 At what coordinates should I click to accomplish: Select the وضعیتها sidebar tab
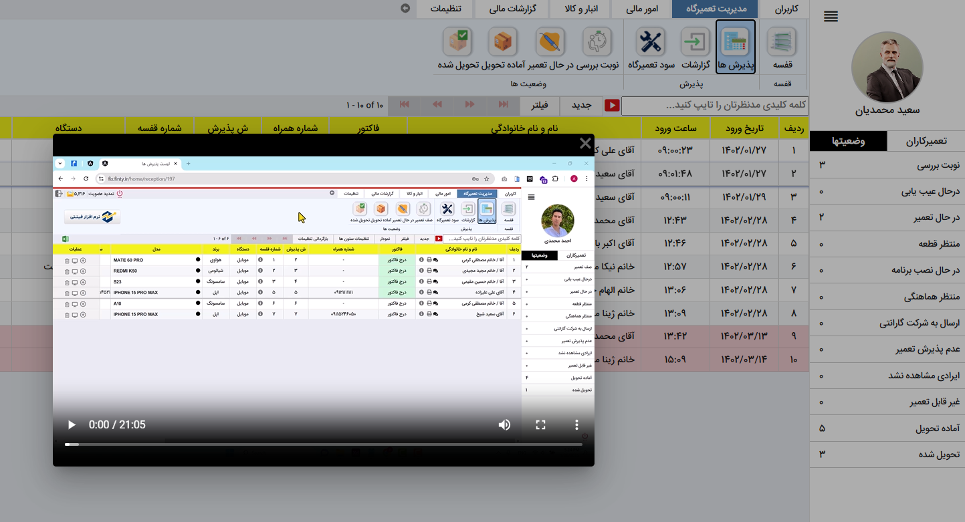coord(849,141)
